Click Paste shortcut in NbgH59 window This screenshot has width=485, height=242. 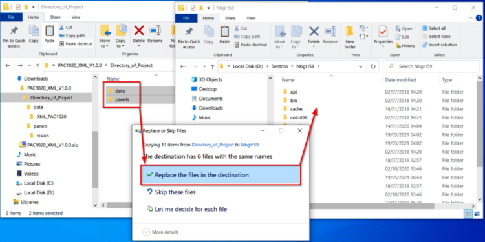pos(250,45)
